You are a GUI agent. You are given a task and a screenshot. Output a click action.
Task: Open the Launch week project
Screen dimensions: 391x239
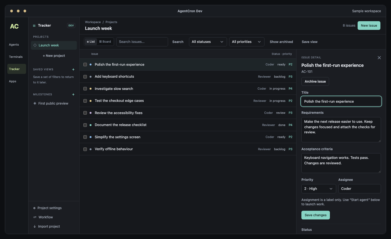(54, 45)
